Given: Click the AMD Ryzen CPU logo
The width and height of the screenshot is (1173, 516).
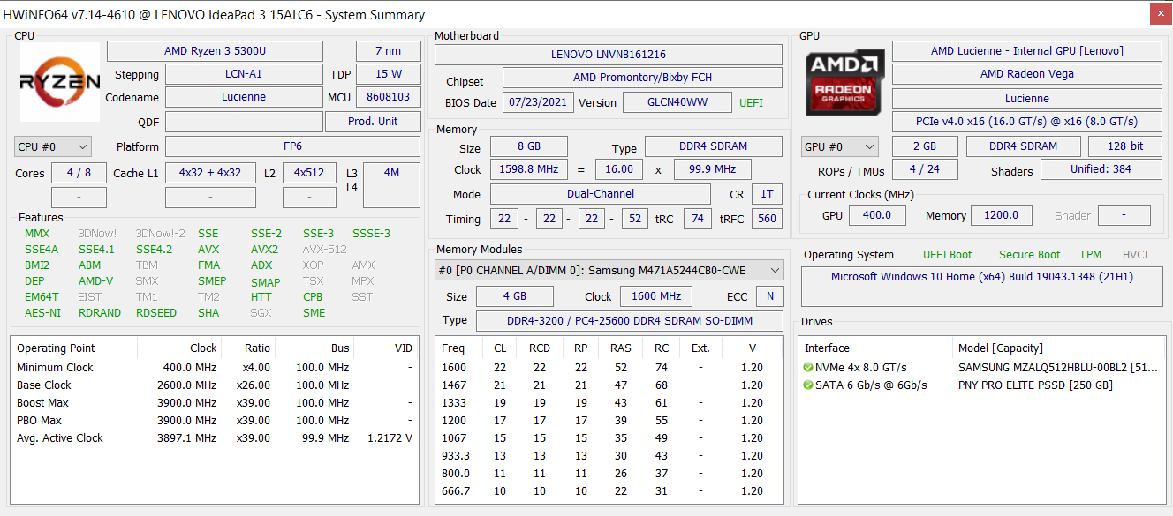Looking at the screenshot, I should [x=59, y=82].
